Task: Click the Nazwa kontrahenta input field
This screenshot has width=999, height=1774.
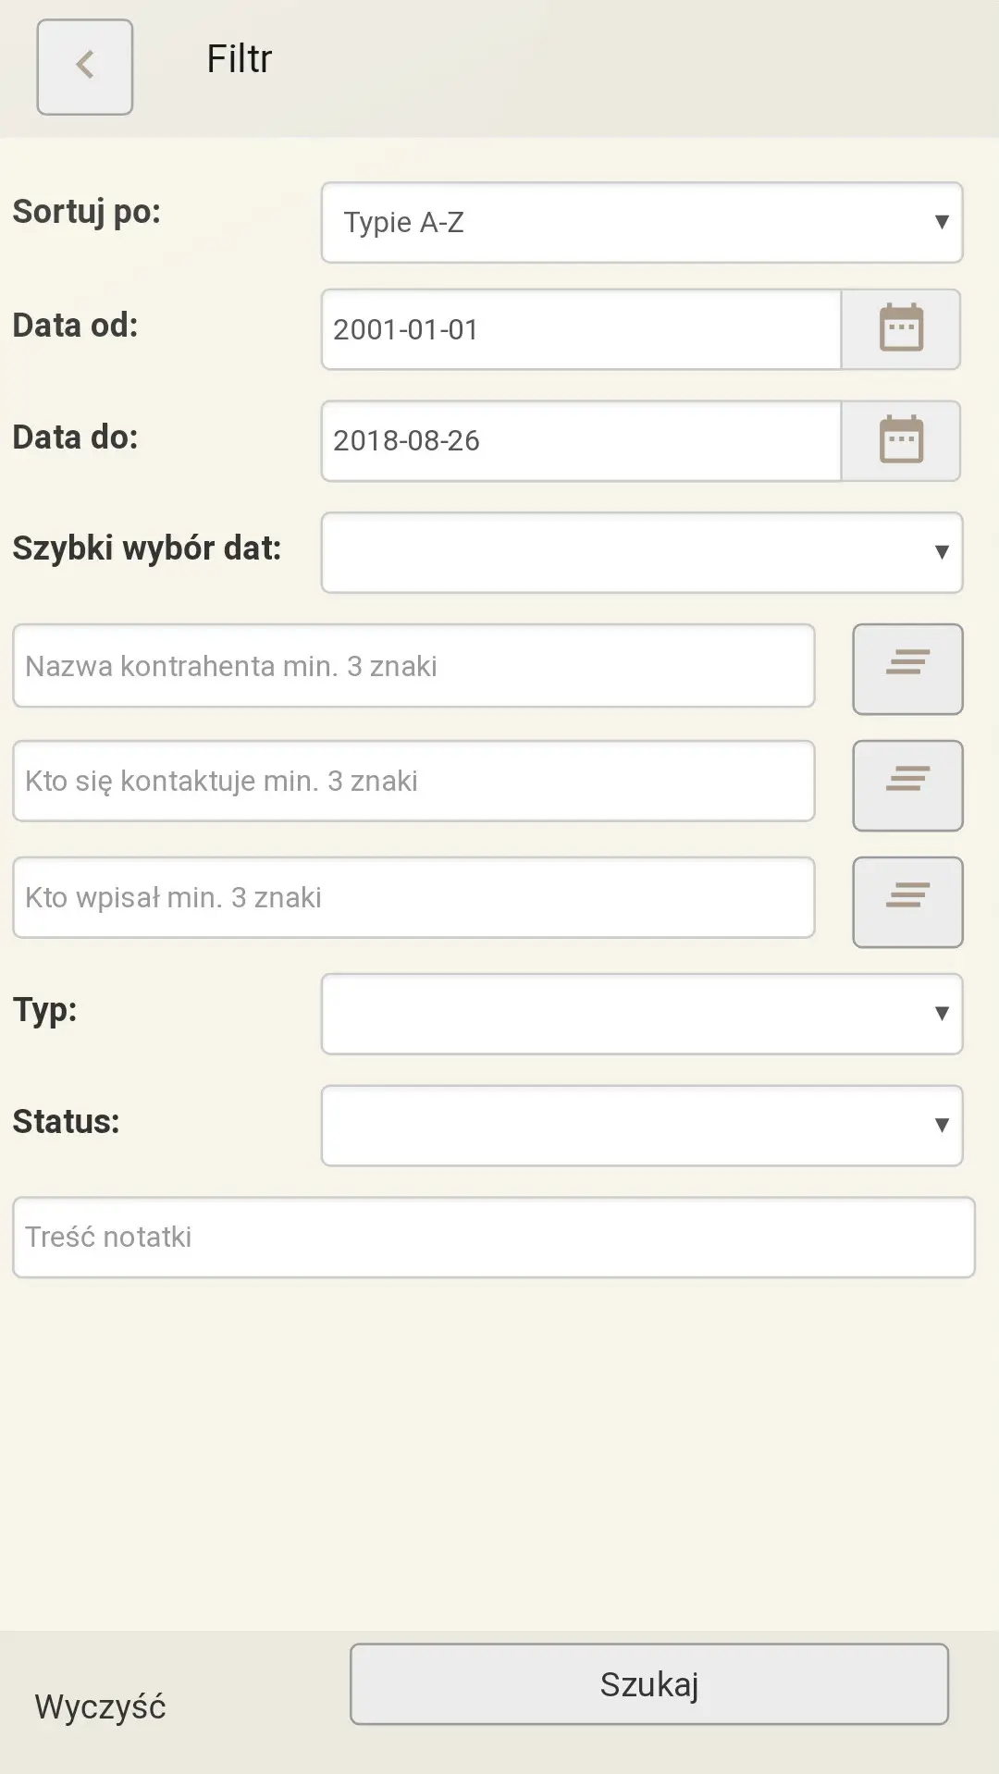Action: [x=413, y=666]
